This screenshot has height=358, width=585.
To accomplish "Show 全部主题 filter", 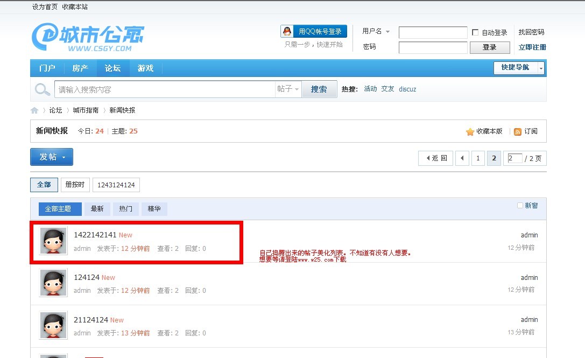I will (x=60, y=209).
